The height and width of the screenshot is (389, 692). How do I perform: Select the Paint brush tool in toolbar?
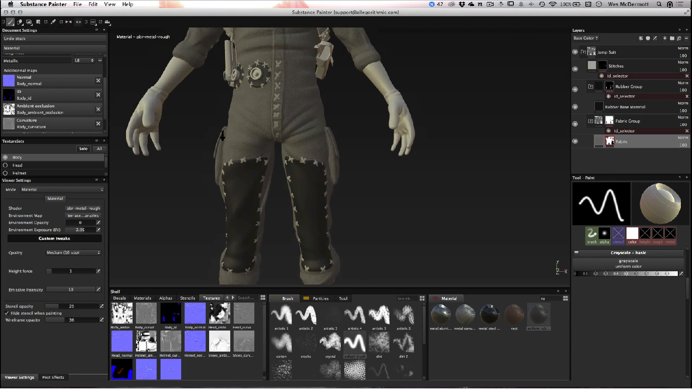pyautogui.click(x=10, y=21)
